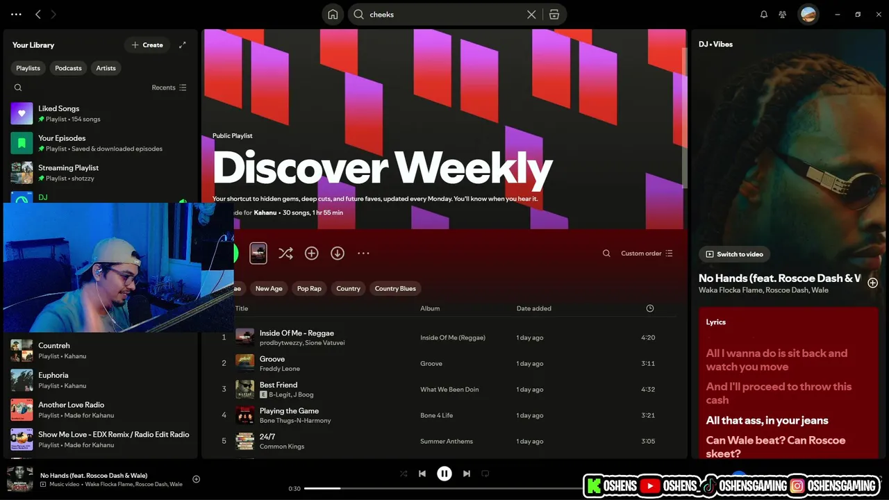This screenshot has height=500, width=889.
Task: Toggle repeat in playback bar
Action: tap(485, 474)
